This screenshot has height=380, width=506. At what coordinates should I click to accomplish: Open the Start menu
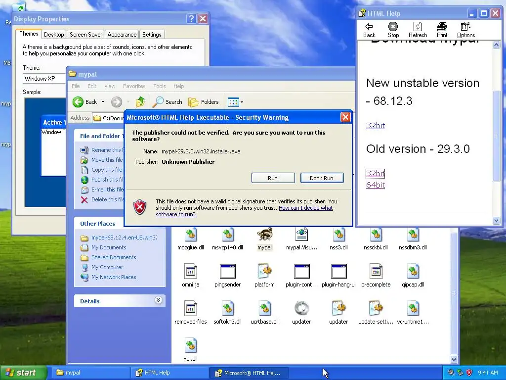click(x=23, y=373)
